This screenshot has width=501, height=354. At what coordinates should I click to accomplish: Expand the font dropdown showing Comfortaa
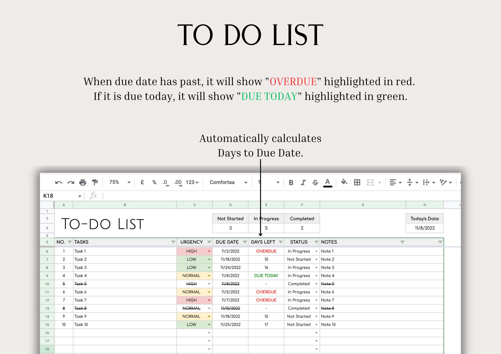click(x=245, y=182)
